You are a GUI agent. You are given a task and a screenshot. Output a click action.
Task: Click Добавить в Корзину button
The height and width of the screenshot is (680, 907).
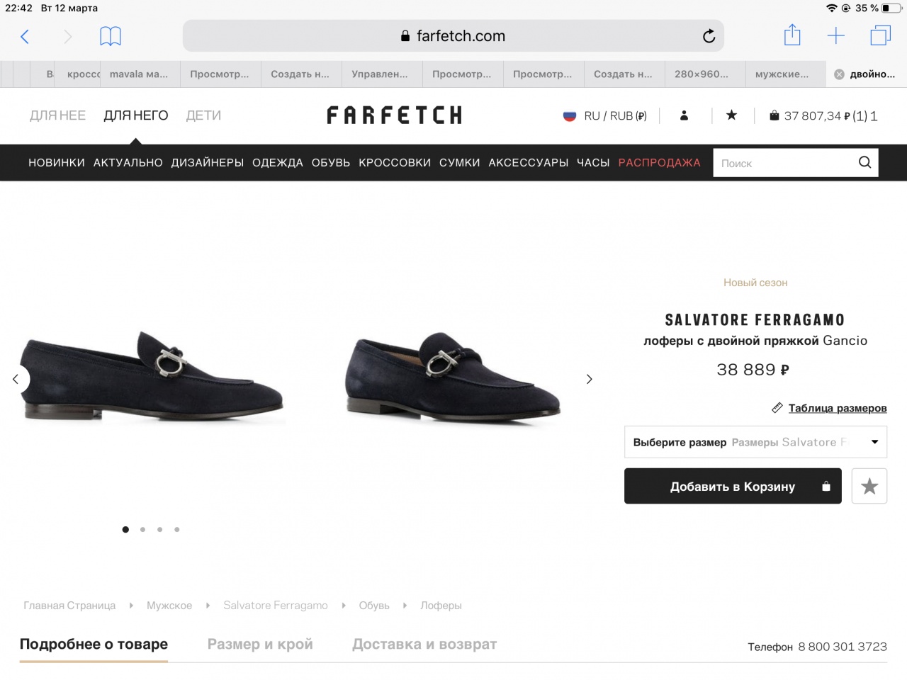click(x=733, y=486)
